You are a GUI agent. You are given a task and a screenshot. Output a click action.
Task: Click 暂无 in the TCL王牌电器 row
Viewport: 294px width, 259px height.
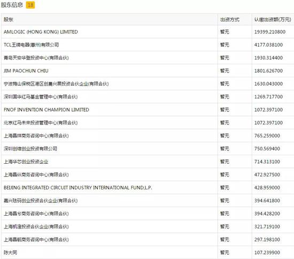click(225, 45)
